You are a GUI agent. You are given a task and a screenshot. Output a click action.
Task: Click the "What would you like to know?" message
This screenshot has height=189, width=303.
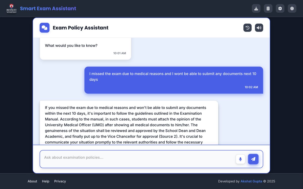click(71, 46)
